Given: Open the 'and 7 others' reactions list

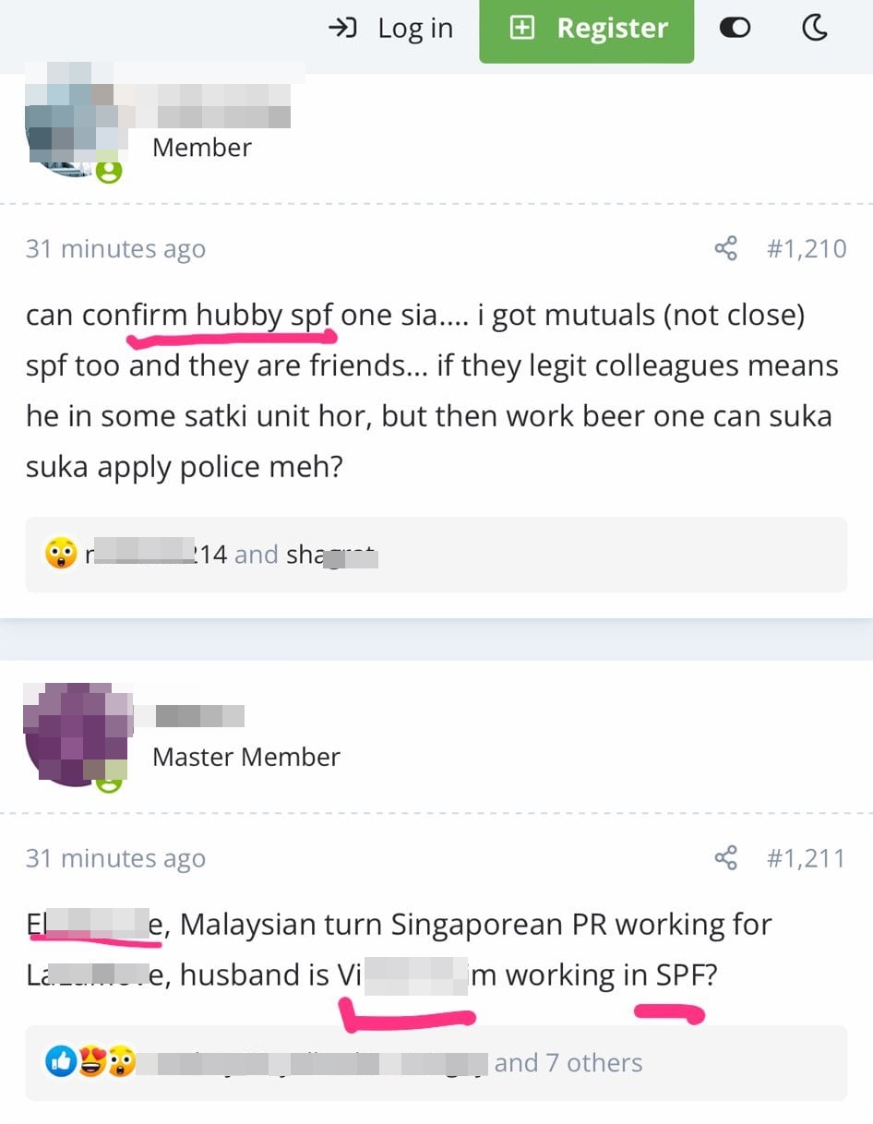Looking at the screenshot, I should point(568,1062).
